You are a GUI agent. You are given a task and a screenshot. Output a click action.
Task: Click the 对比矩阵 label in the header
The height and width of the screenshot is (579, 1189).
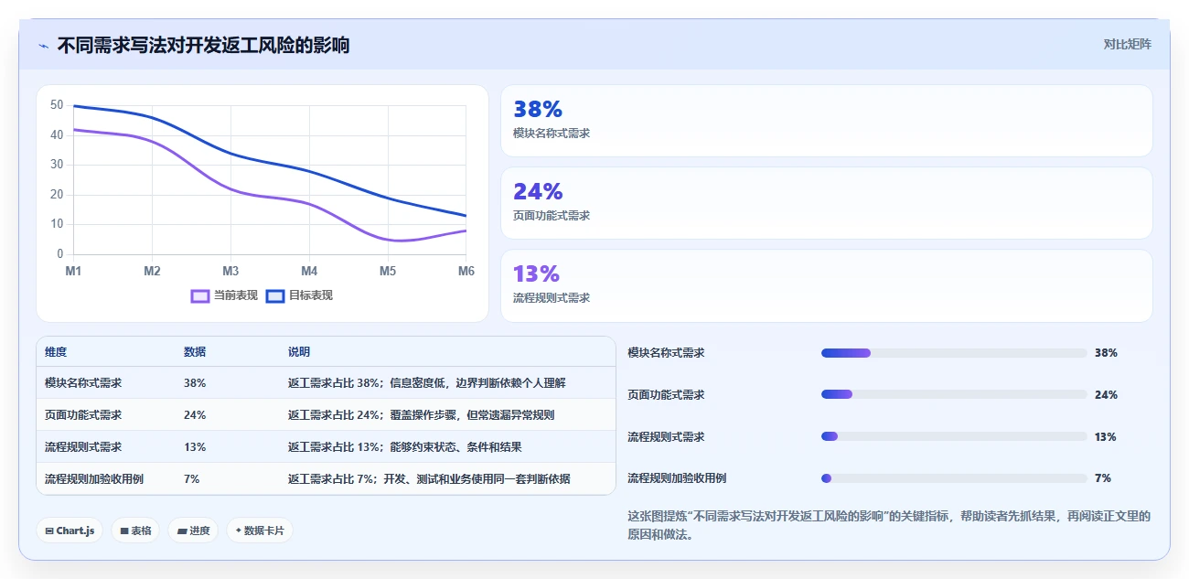1127,44
